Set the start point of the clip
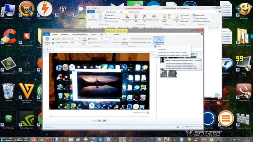 coord(140,39)
